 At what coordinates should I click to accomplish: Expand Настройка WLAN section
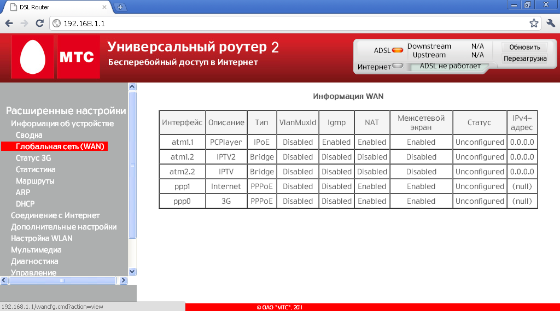click(x=42, y=238)
